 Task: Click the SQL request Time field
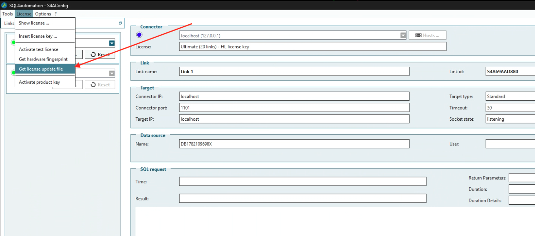point(303,182)
